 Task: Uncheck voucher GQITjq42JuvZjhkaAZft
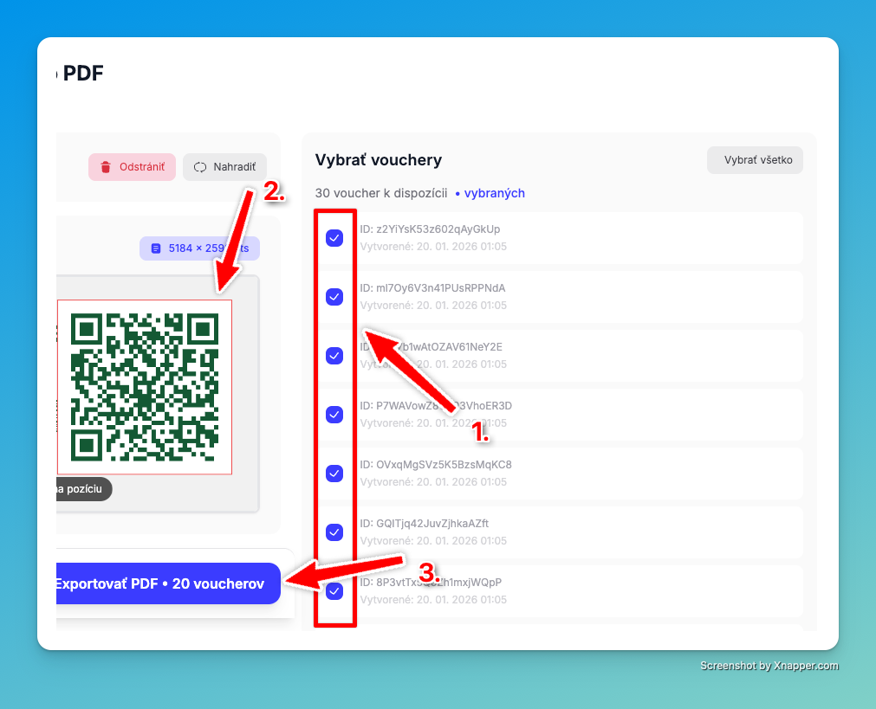(334, 532)
